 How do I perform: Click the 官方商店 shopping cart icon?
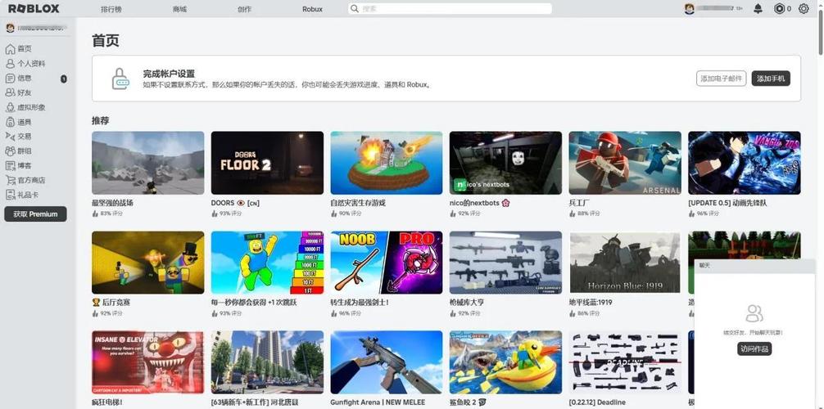pos(10,180)
